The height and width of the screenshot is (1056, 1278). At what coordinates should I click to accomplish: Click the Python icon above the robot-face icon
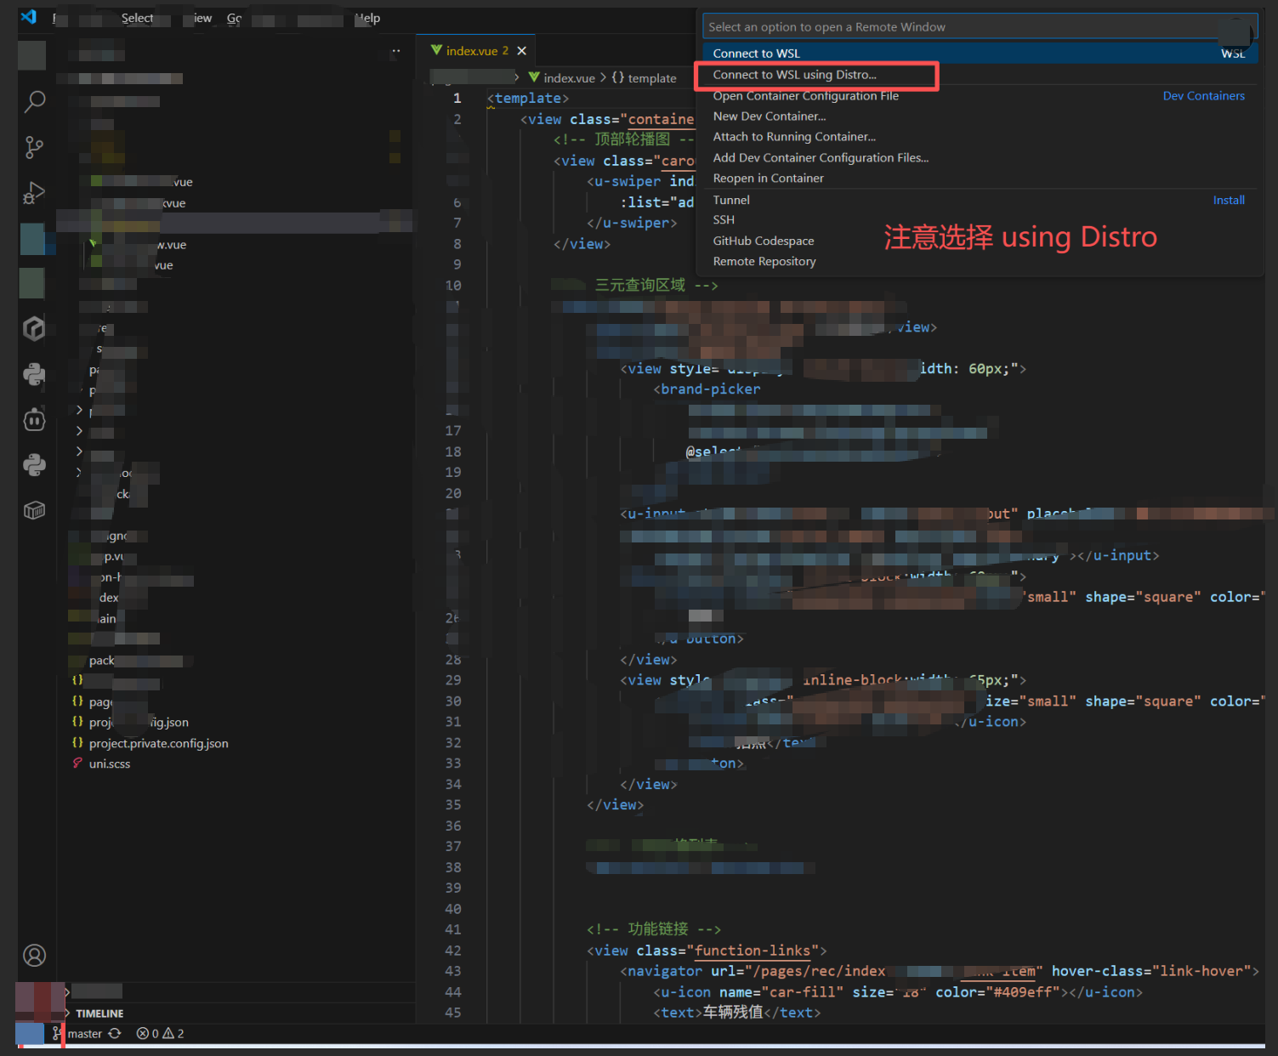coord(34,374)
